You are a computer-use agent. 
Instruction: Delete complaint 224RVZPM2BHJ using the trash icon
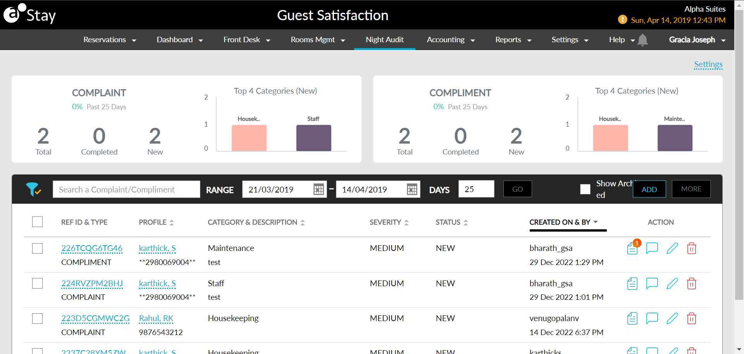point(692,284)
